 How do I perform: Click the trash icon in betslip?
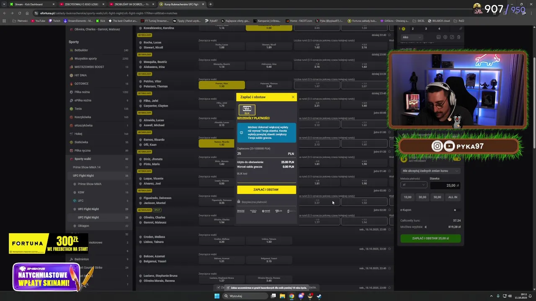[459, 37]
